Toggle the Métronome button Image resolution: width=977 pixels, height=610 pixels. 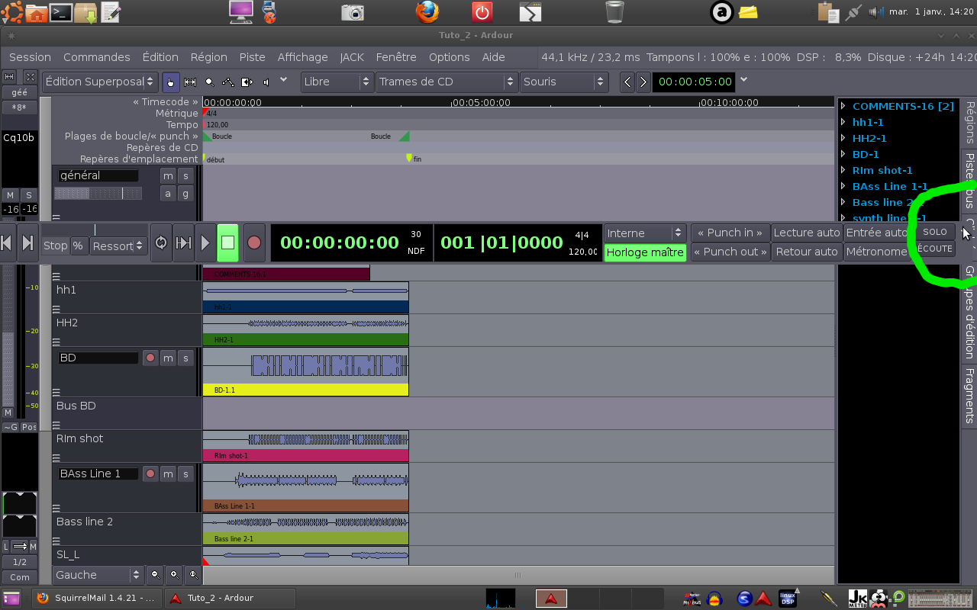876,252
